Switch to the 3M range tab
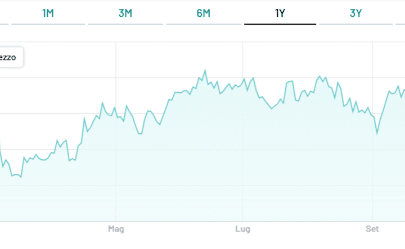This screenshot has height=249, width=405. click(x=125, y=13)
